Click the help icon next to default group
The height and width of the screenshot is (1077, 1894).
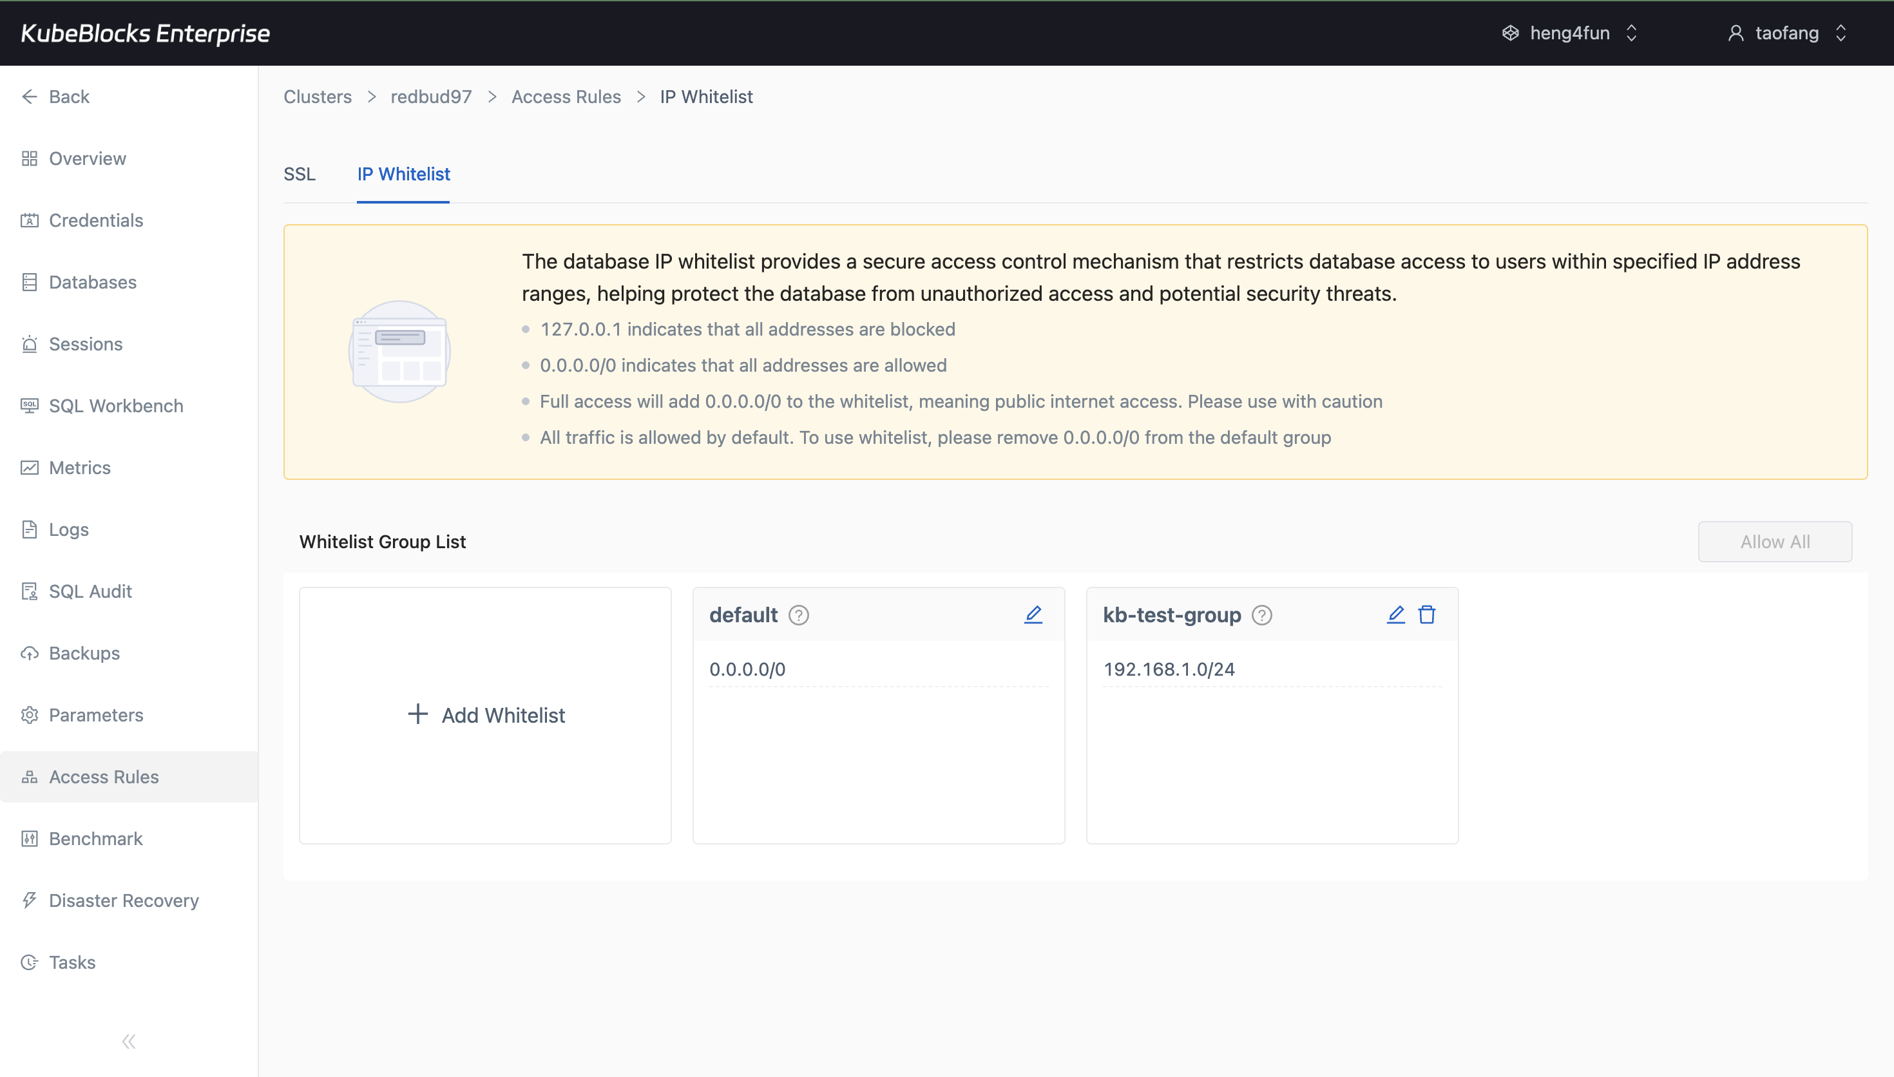[799, 614]
